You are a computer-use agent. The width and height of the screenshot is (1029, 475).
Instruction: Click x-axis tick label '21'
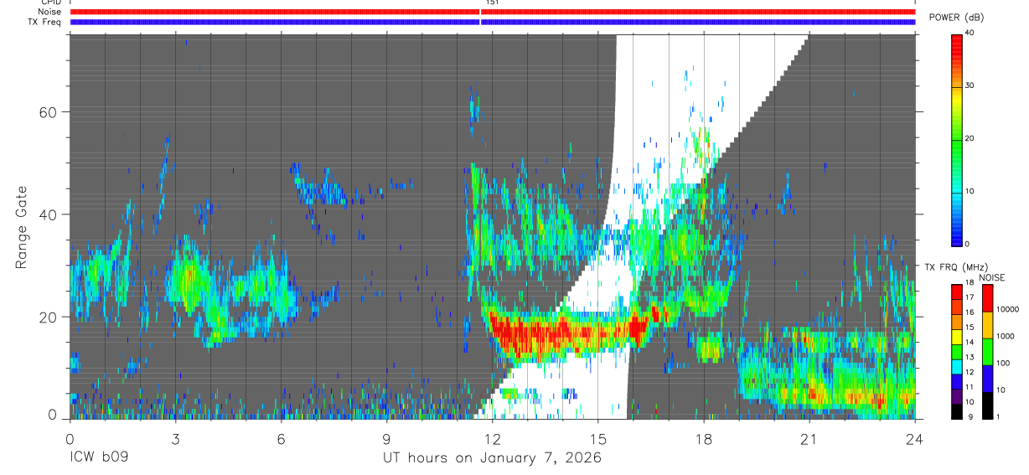809,439
